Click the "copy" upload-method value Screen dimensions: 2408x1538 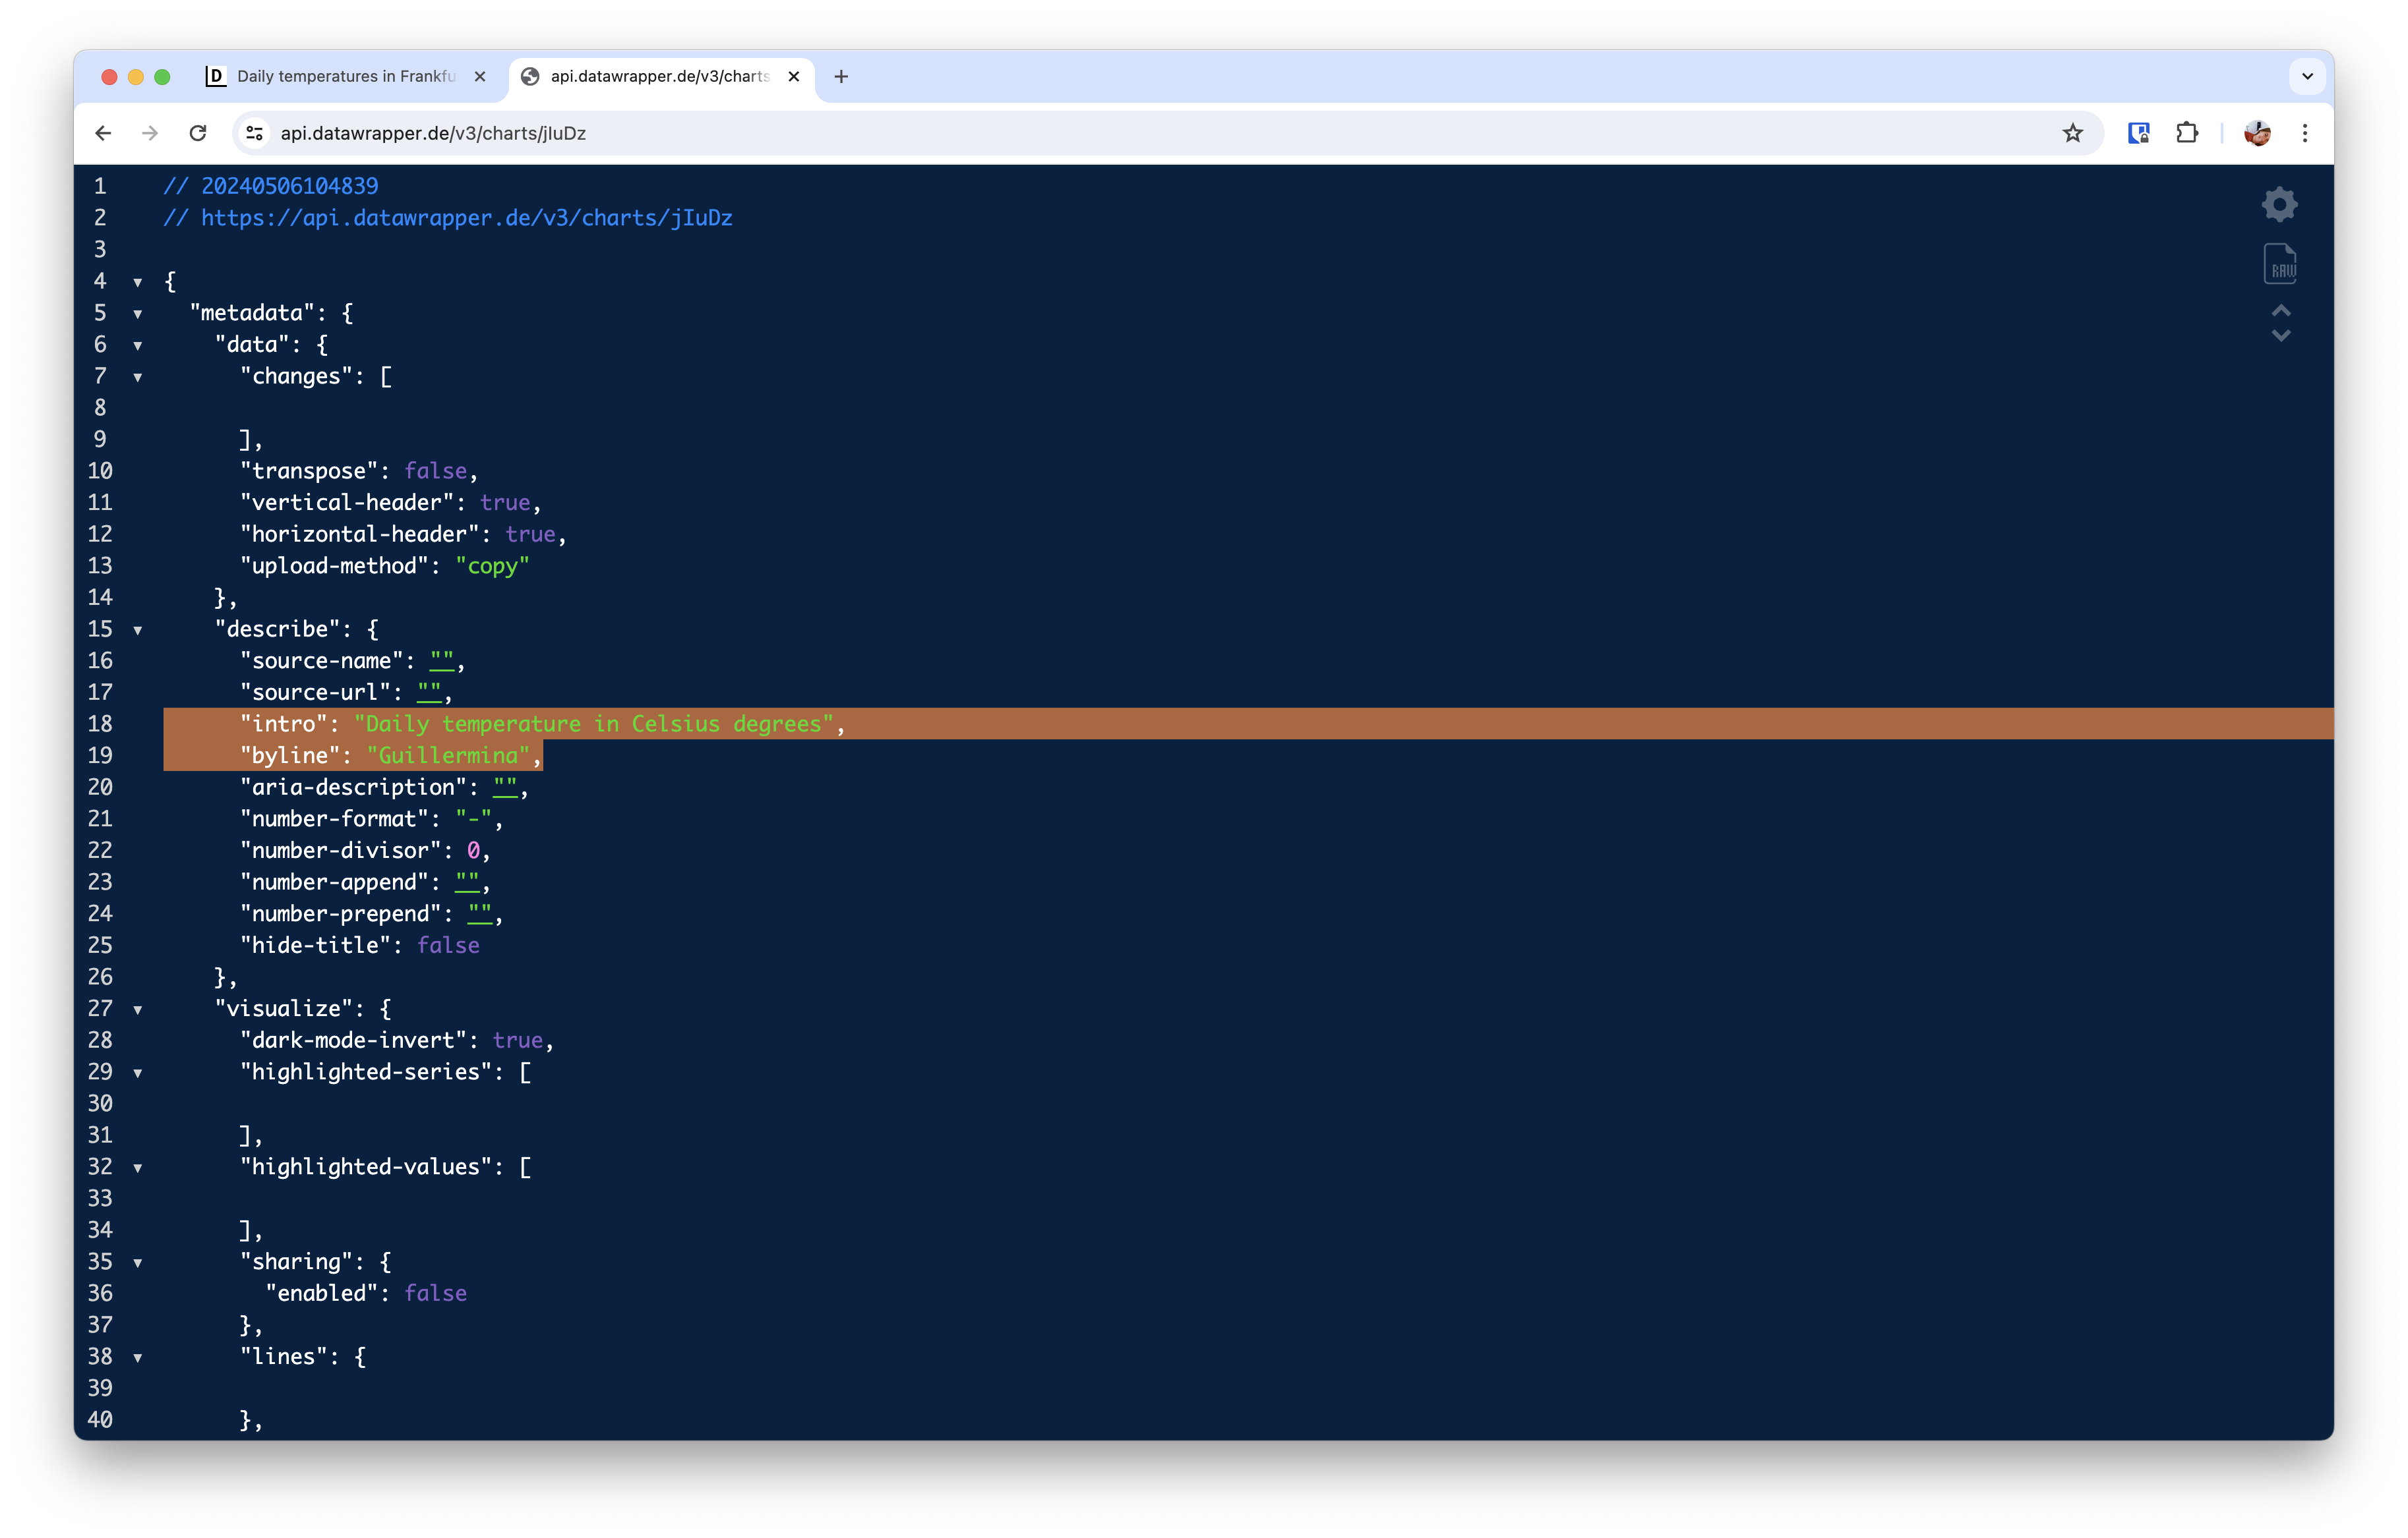492,565
